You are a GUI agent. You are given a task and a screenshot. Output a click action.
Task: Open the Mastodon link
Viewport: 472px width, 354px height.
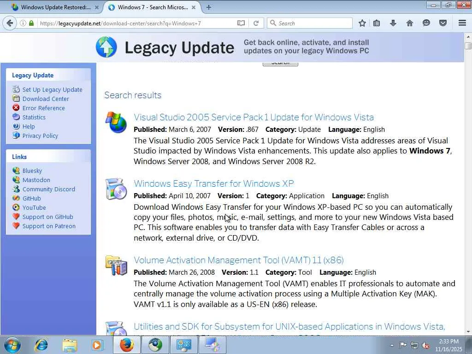(x=36, y=180)
